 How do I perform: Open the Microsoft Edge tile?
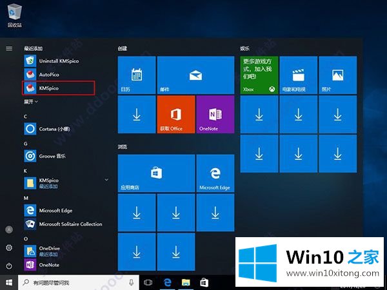[215, 173]
